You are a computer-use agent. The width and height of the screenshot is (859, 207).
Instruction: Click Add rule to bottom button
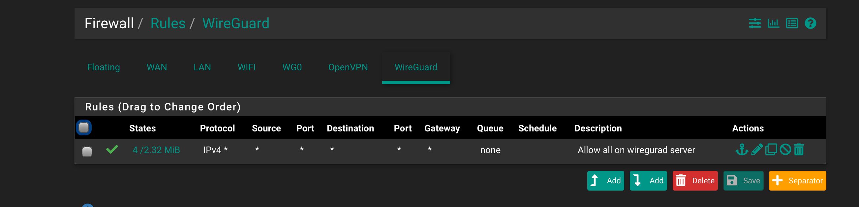click(648, 181)
